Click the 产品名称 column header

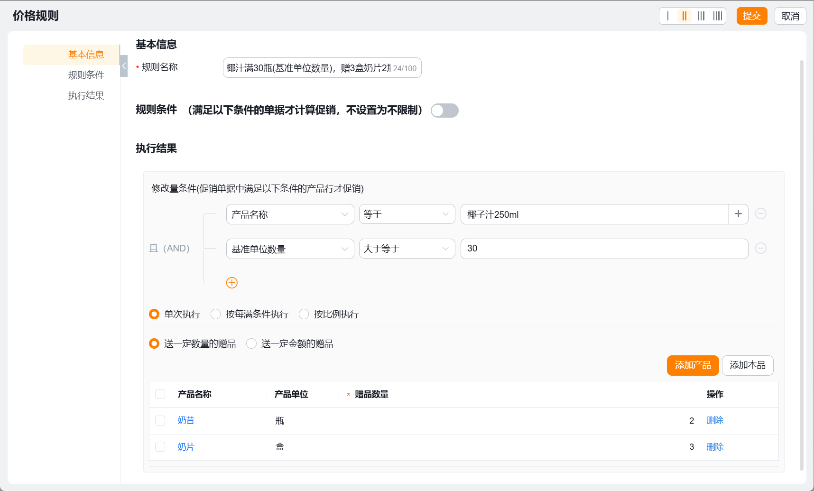(x=194, y=394)
